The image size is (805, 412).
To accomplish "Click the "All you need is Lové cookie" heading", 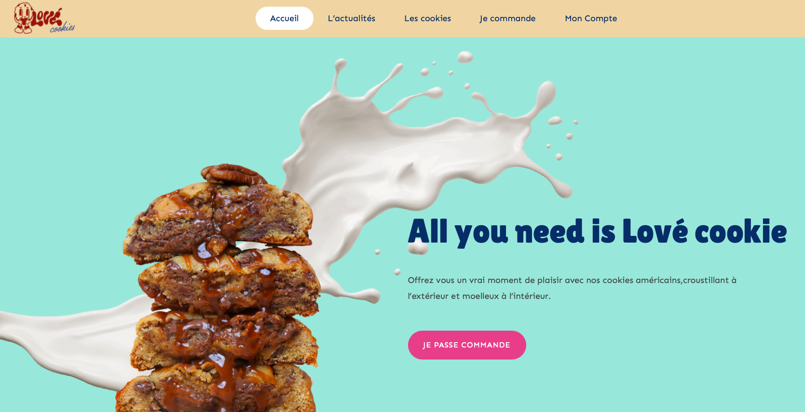I will point(597,232).
